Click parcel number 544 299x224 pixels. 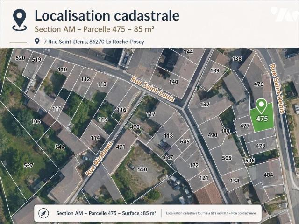click(x=60, y=147)
